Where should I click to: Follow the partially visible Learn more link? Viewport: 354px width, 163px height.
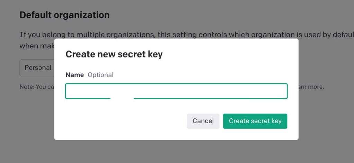point(311,87)
